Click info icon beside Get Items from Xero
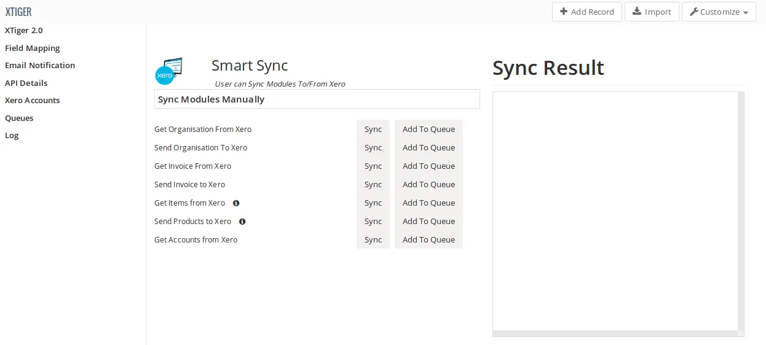The height and width of the screenshot is (345, 766). [236, 203]
